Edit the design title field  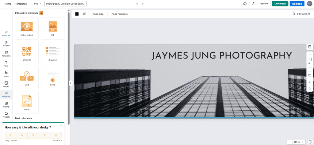click(66, 4)
